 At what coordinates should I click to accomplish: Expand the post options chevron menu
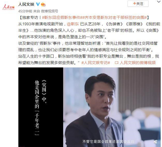pos(159,2)
